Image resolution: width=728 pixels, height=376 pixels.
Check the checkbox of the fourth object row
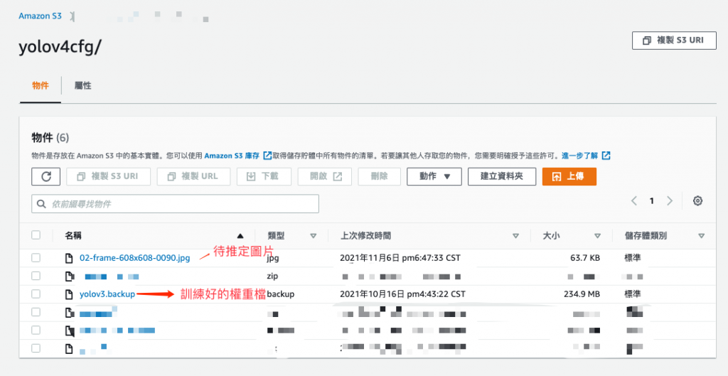[36, 312]
